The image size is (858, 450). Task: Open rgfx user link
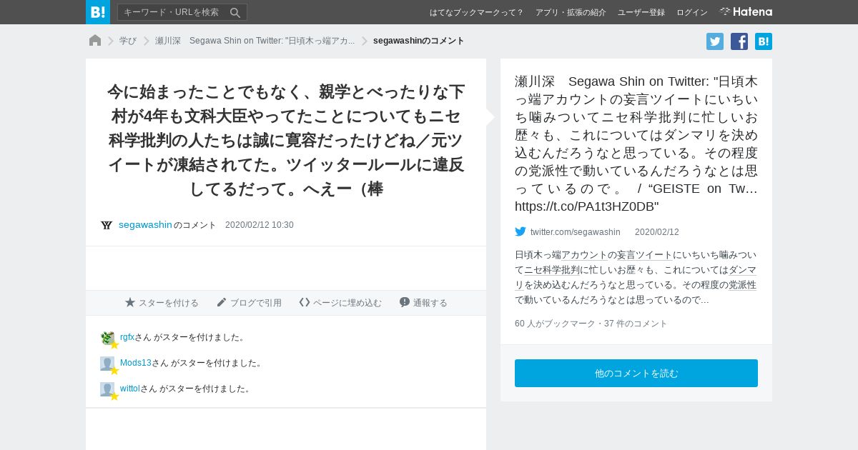[x=127, y=337]
